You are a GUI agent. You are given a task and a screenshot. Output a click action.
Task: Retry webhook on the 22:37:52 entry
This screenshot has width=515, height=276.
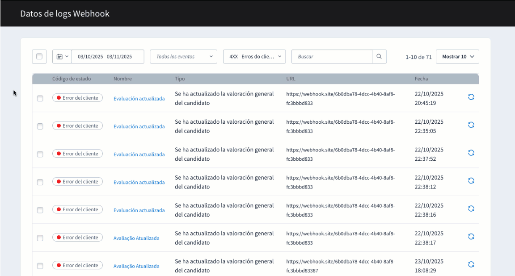click(x=471, y=152)
